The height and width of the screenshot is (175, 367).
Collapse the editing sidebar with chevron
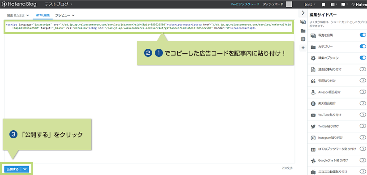click(x=303, y=13)
